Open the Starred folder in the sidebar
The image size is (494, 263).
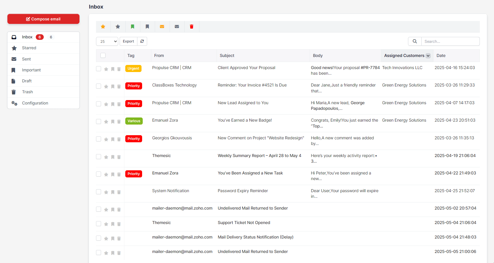pos(29,48)
